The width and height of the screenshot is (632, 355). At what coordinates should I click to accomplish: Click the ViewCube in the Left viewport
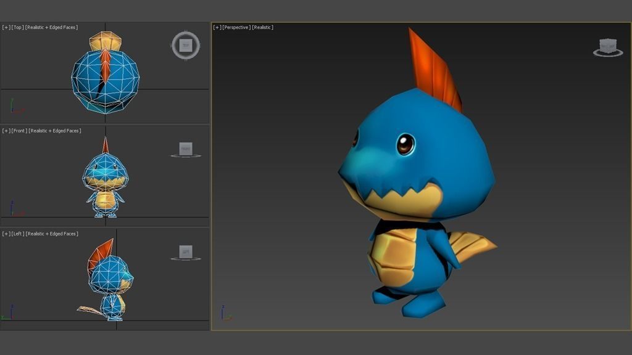click(186, 252)
